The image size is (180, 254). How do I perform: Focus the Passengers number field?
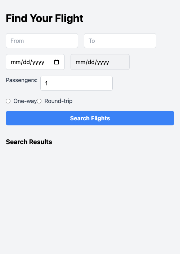[x=76, y=83]
